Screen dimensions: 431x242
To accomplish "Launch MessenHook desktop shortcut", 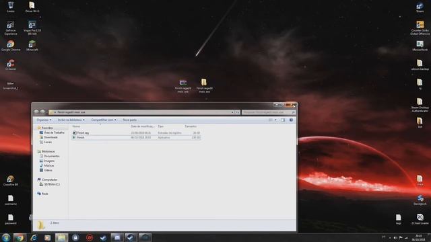I will (x=420, y=46).
